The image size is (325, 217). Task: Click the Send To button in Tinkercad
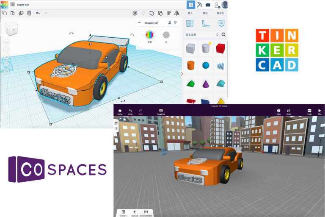pos(220,13)
